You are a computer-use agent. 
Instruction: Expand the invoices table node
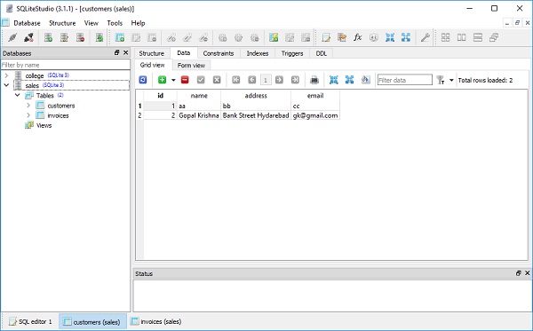28,115
